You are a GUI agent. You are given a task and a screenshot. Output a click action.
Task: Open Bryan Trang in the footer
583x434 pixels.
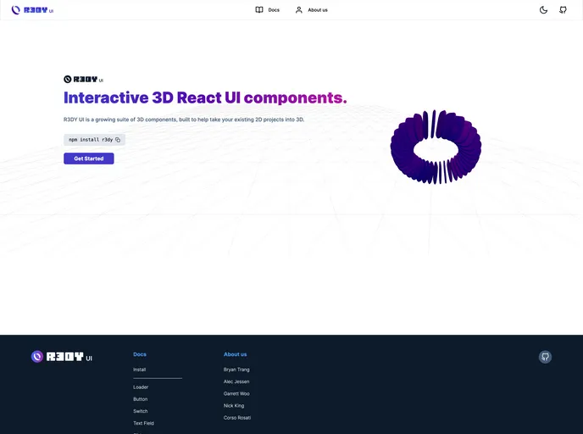point(236,370)
